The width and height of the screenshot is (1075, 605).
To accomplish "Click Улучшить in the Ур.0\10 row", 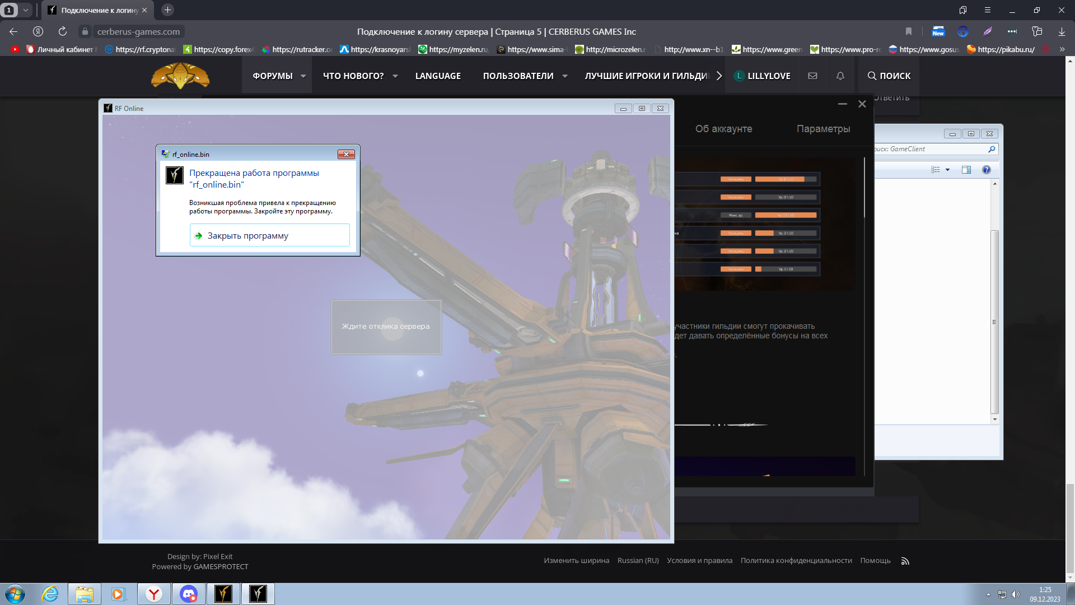I will (x=736, y=197).
